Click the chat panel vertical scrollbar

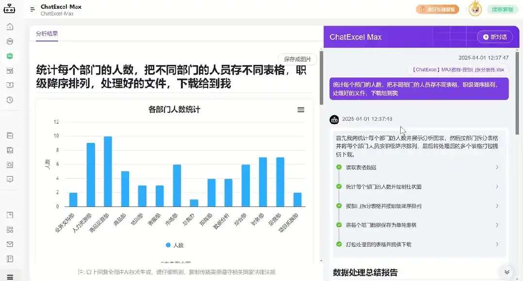tap(517, 93)
